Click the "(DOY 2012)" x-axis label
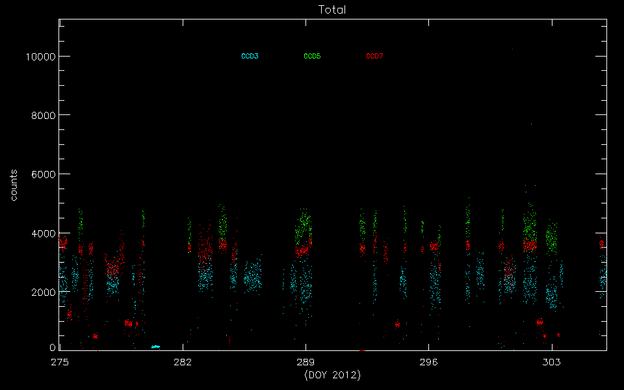Viewport: 624px width, 390px height. pos(332,376)
